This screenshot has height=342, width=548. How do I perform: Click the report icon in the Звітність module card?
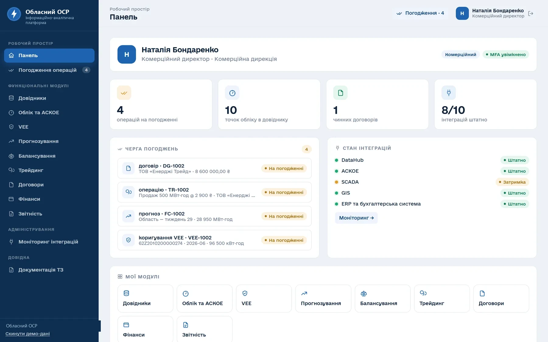coord(186,325)
